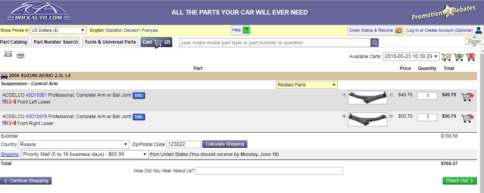Open the Priority Mail shipping method dropdown

point(84,154)
